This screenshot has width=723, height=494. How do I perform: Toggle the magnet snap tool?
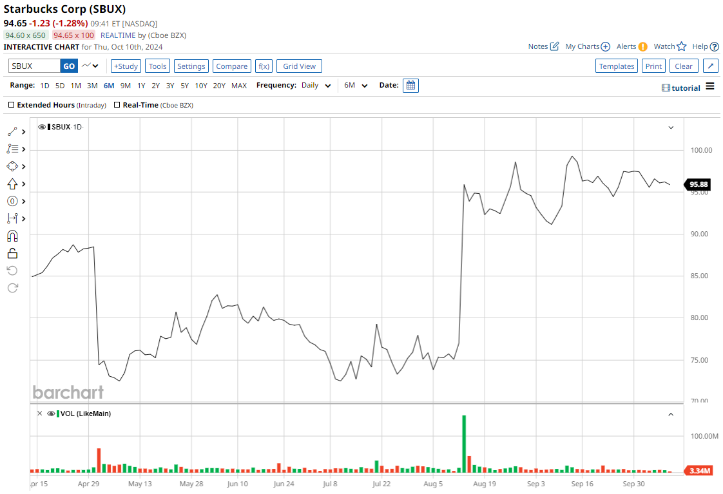[x=12, y=236]
